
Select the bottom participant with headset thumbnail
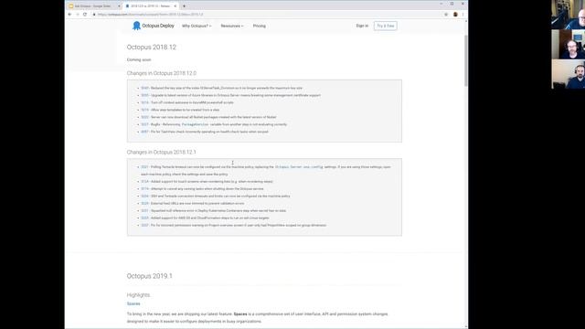569,74
